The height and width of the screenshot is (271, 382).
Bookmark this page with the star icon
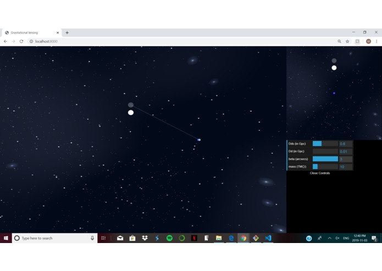[x=347, y=41]
